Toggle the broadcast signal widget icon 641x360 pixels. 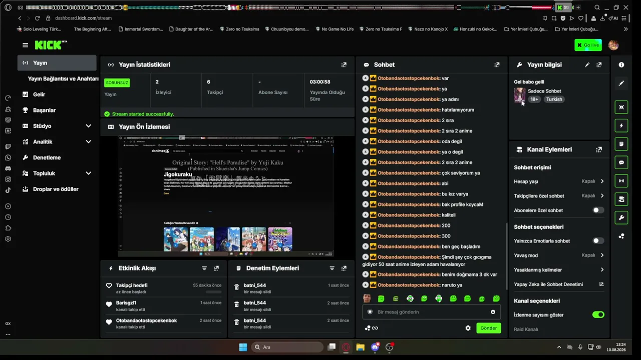(621, 180)
